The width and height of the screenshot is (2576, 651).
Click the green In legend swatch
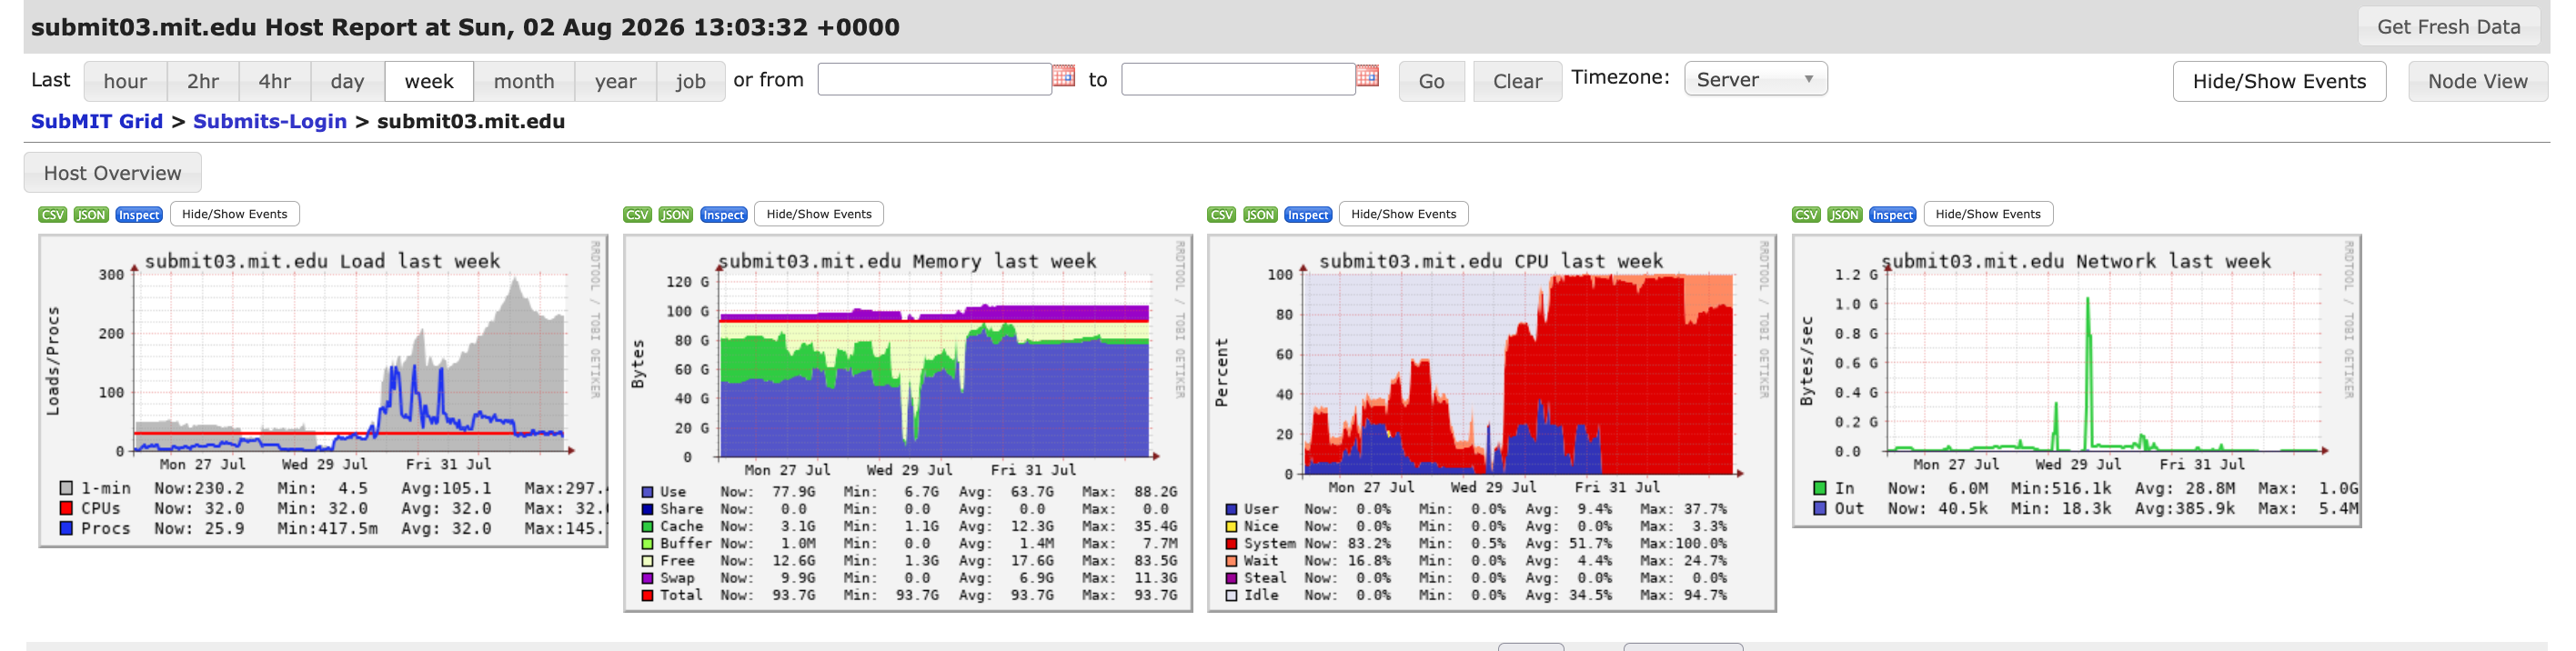pos(1820,488)
